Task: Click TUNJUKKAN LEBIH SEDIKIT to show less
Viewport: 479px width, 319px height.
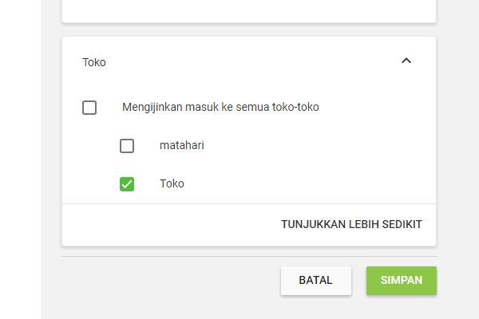Action: [351, 225]
